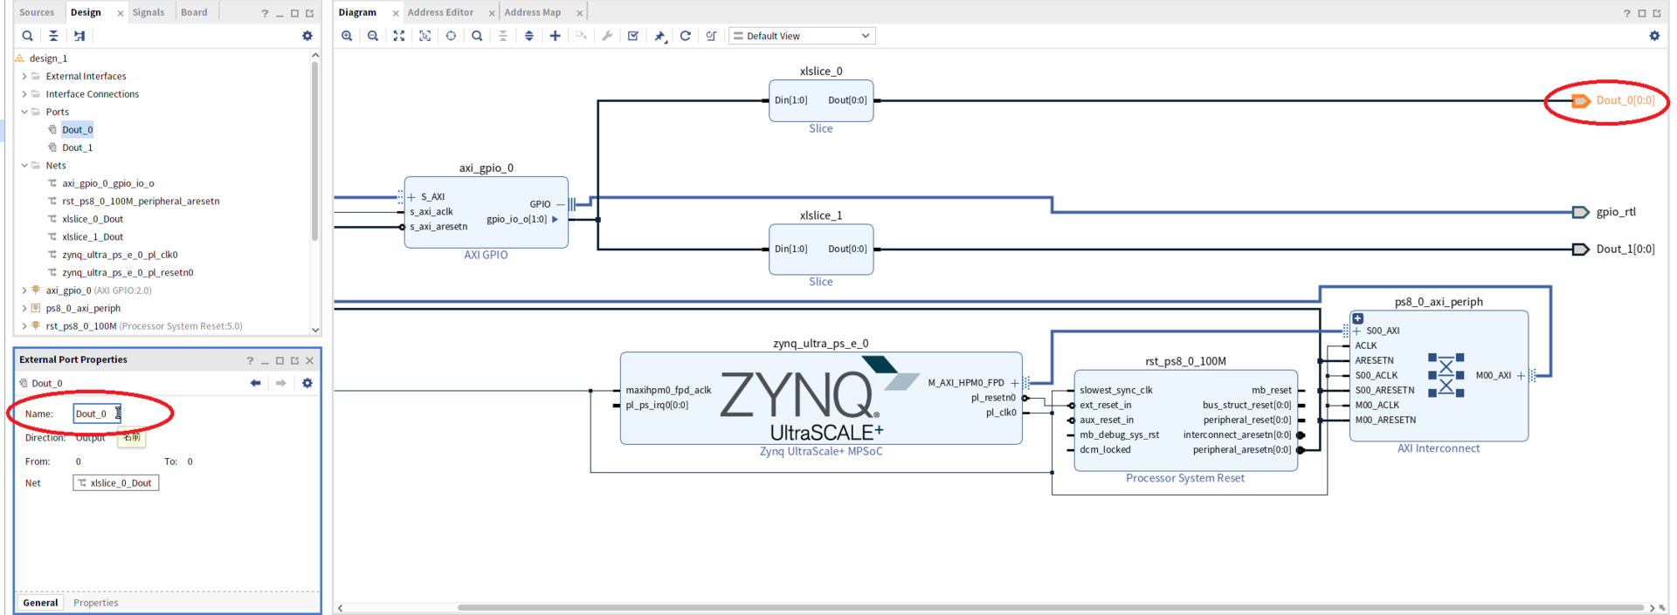
Task: Click the diagram horizontal scrollbar
Action: point(1050,608)
